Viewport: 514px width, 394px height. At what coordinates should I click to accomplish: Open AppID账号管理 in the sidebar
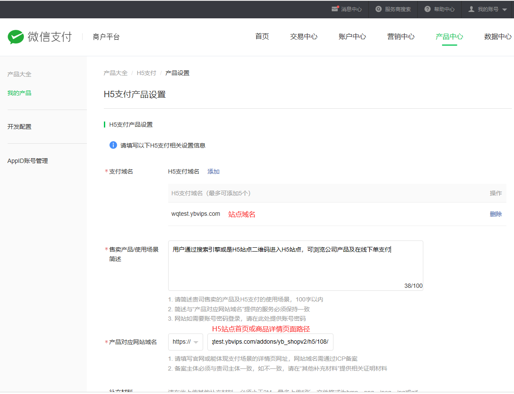(28, 161)
